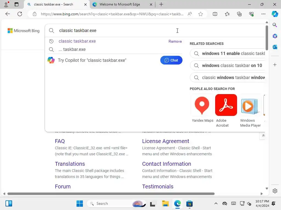Open the Windows Media Player thumbnail
281x210 pixels.
point(250,105)
